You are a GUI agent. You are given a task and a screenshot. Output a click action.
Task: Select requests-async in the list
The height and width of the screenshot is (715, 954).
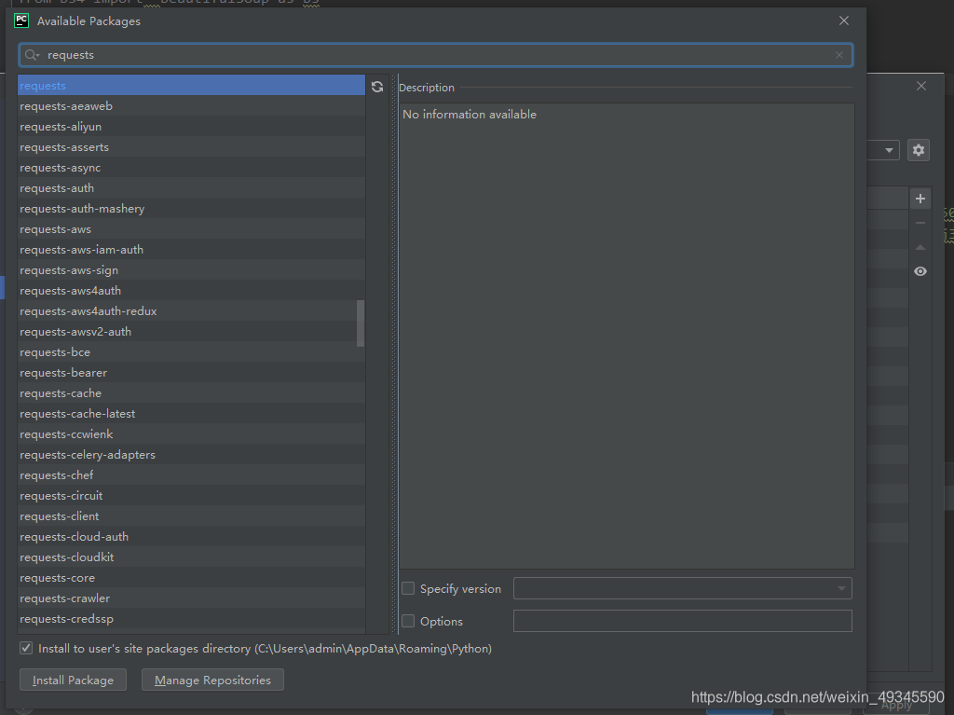coord(191,168)
